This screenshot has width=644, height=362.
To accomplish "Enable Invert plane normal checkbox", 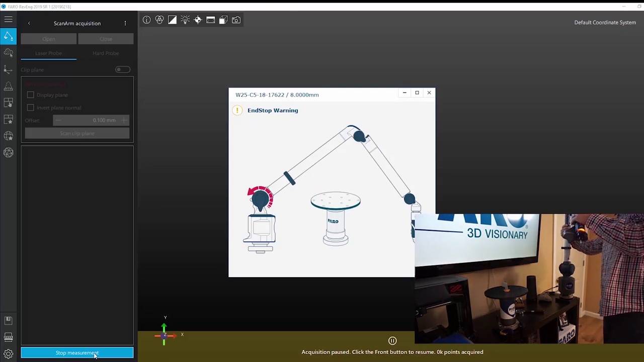I will tap(31, 108).
